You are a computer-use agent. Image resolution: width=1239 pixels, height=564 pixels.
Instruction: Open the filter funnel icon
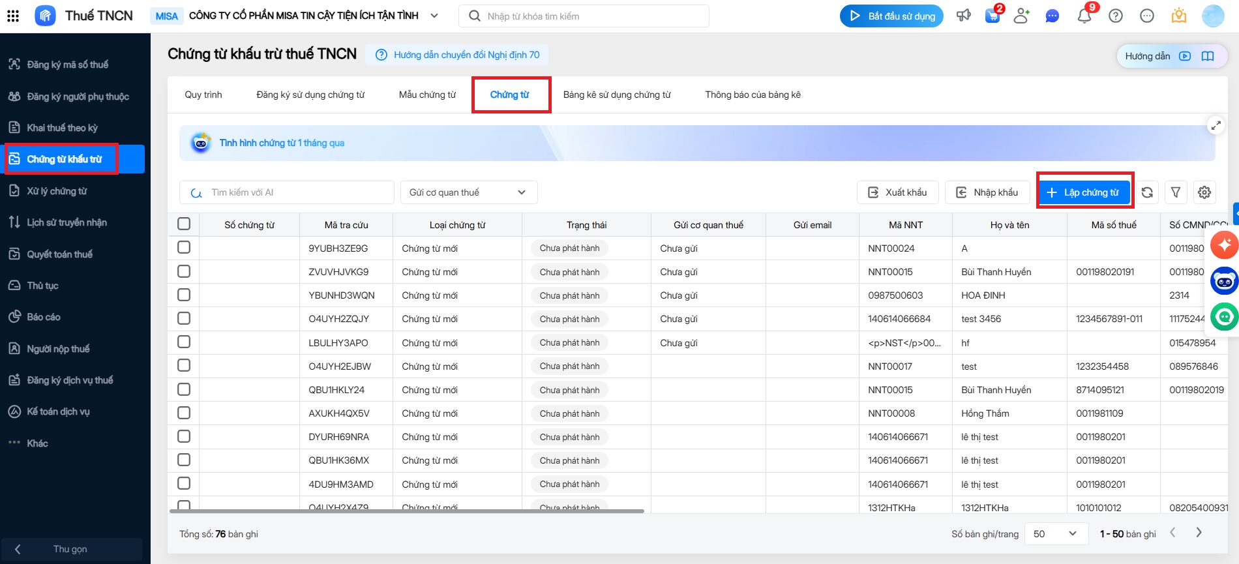(1176, 192)
